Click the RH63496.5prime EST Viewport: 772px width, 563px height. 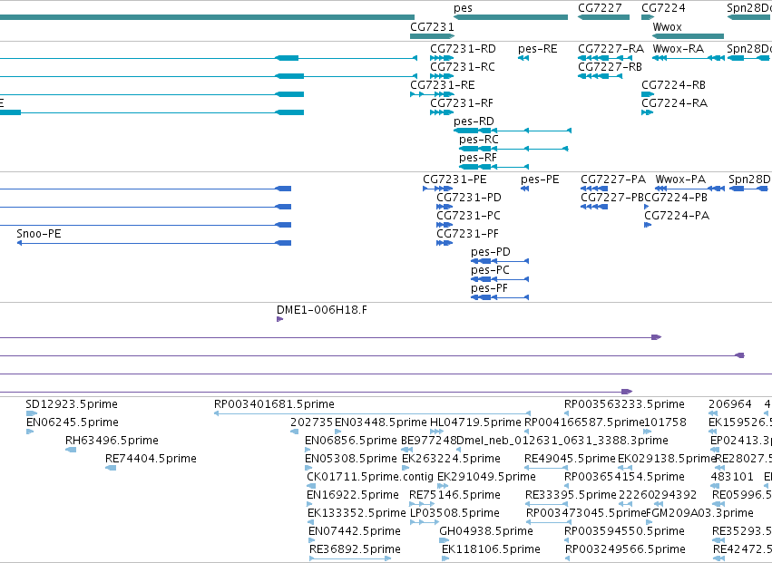click(71, 451)
